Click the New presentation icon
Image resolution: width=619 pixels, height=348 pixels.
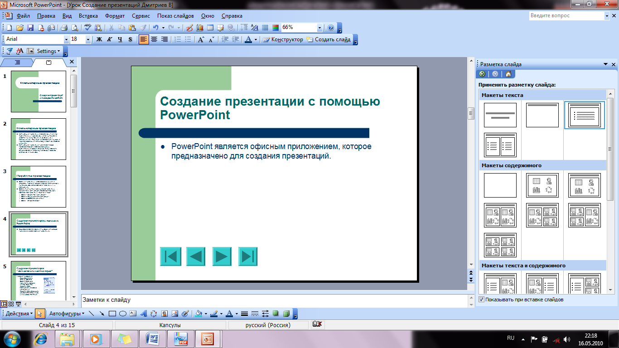coord(9,28)
